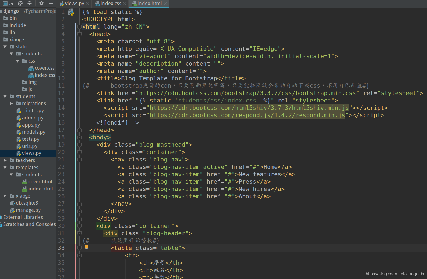Collapse the students app folder arrow

click(5, 96)
